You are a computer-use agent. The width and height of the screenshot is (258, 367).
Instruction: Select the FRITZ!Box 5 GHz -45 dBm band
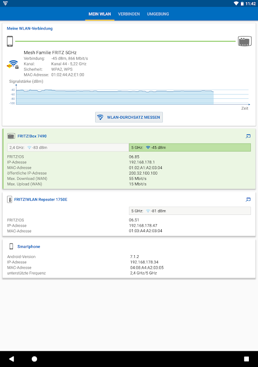tap(190, 147)
